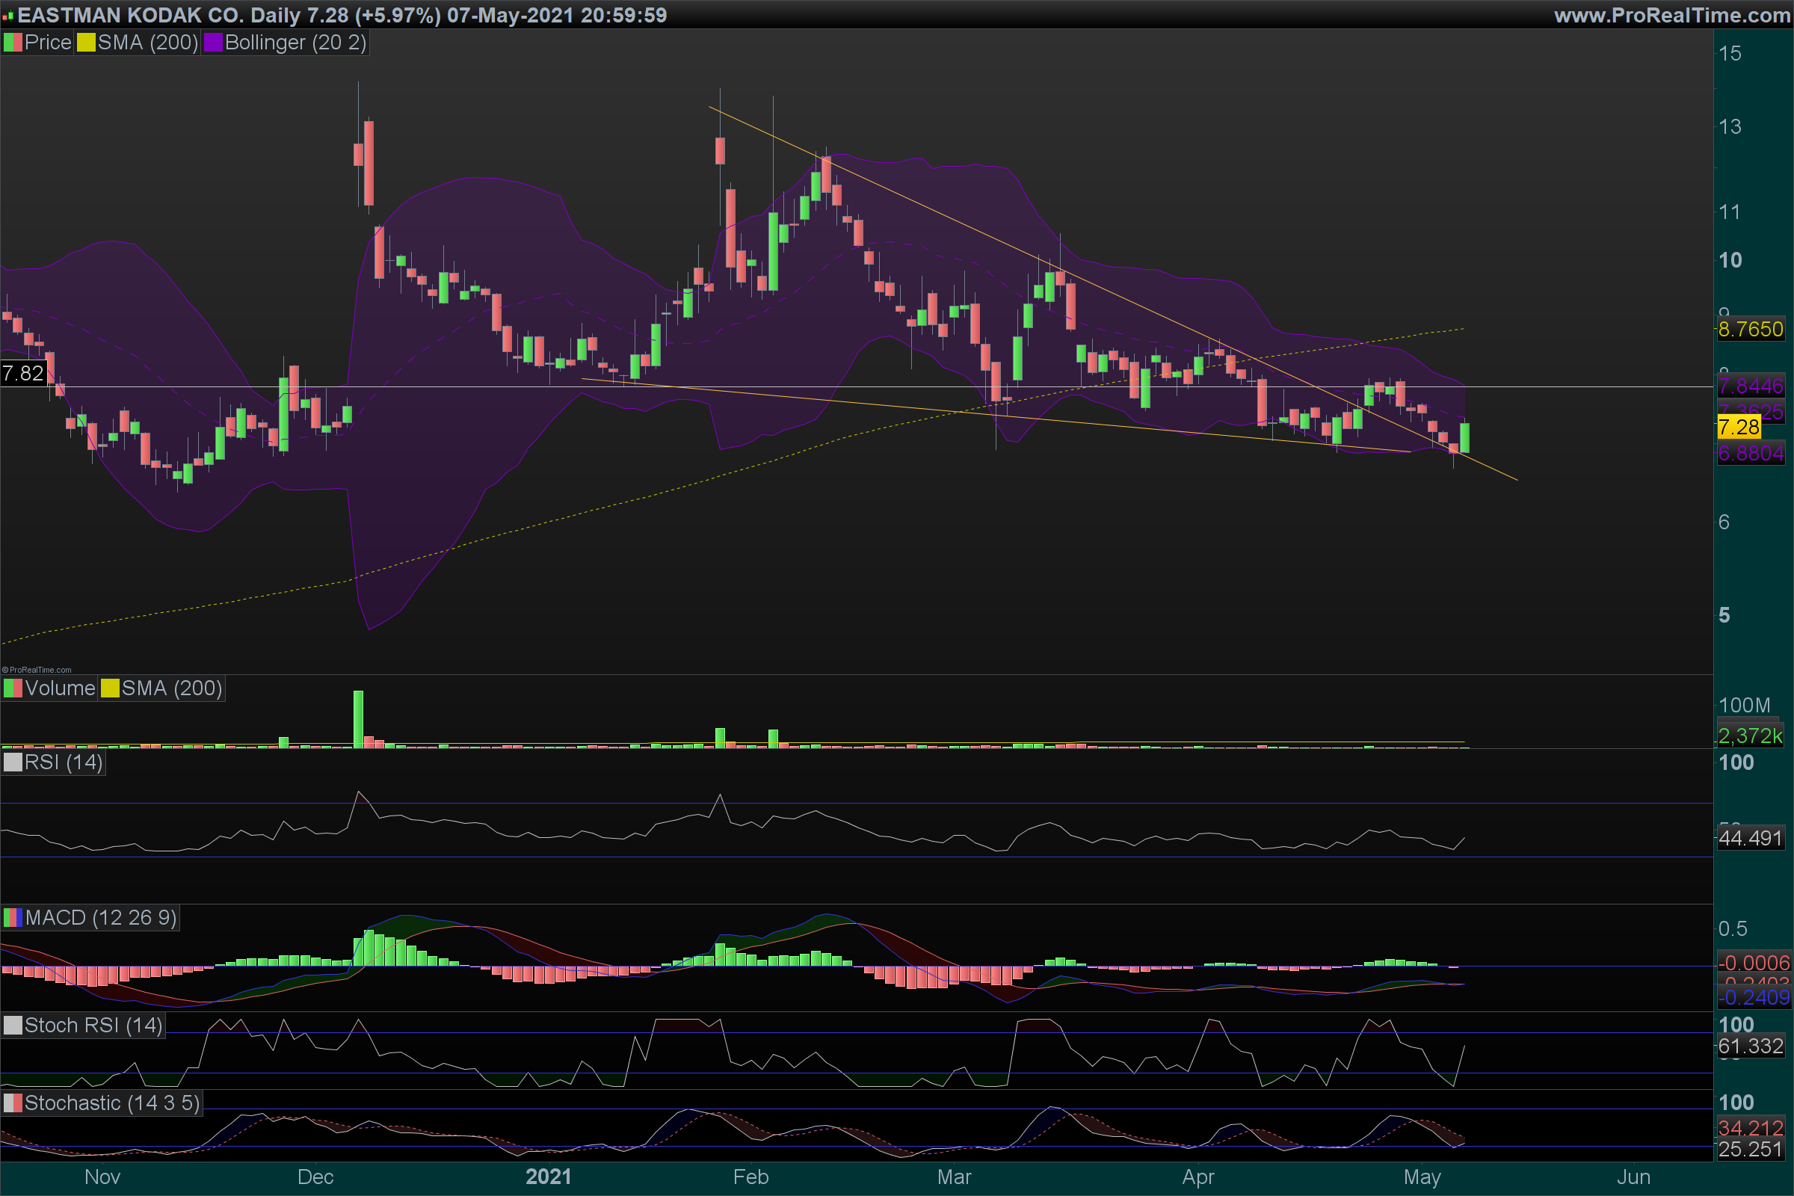Screen dimensions: 1794x1196
Task: Click the 8.7650 SMA value label
Action: (x=1750, y=330)
